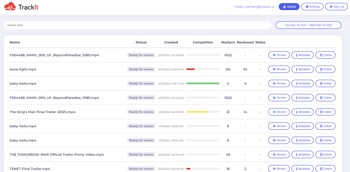Click the Upload button
The height and width of the screenshot is (172, 350).
pos(289,7)
